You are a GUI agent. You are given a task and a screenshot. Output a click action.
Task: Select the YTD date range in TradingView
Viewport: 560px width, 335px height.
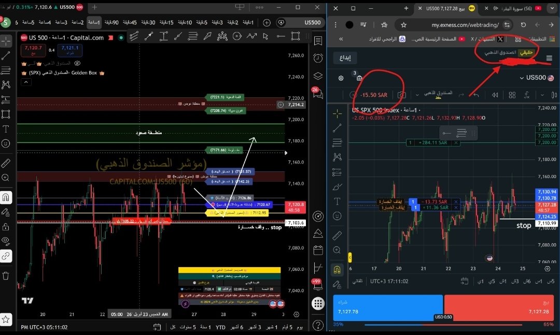[220, 327]
